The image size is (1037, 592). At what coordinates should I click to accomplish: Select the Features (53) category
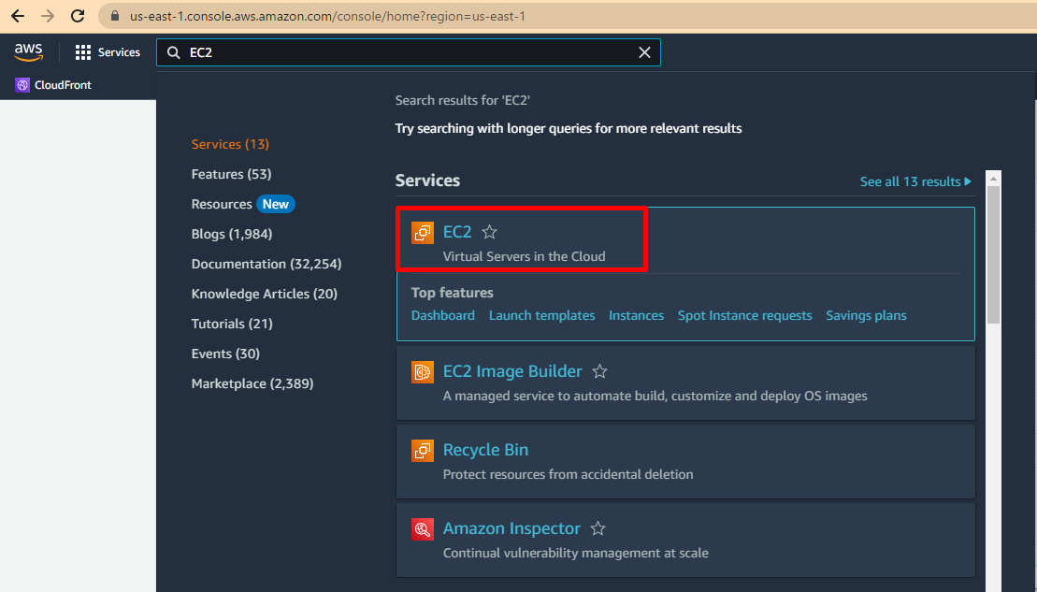point(231,174)
